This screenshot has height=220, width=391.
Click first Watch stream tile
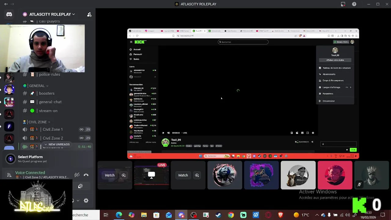pyautogui.click(x=110, y=175)
